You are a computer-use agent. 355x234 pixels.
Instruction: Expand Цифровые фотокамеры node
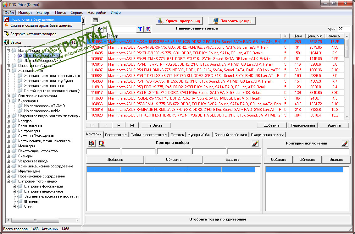14,186
